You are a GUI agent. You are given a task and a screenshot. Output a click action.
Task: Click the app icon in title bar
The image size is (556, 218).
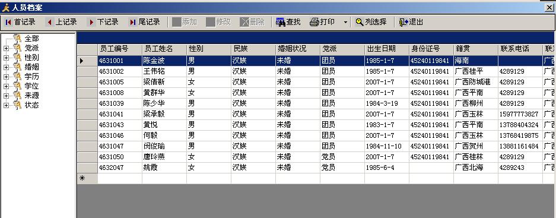[5, 8]
